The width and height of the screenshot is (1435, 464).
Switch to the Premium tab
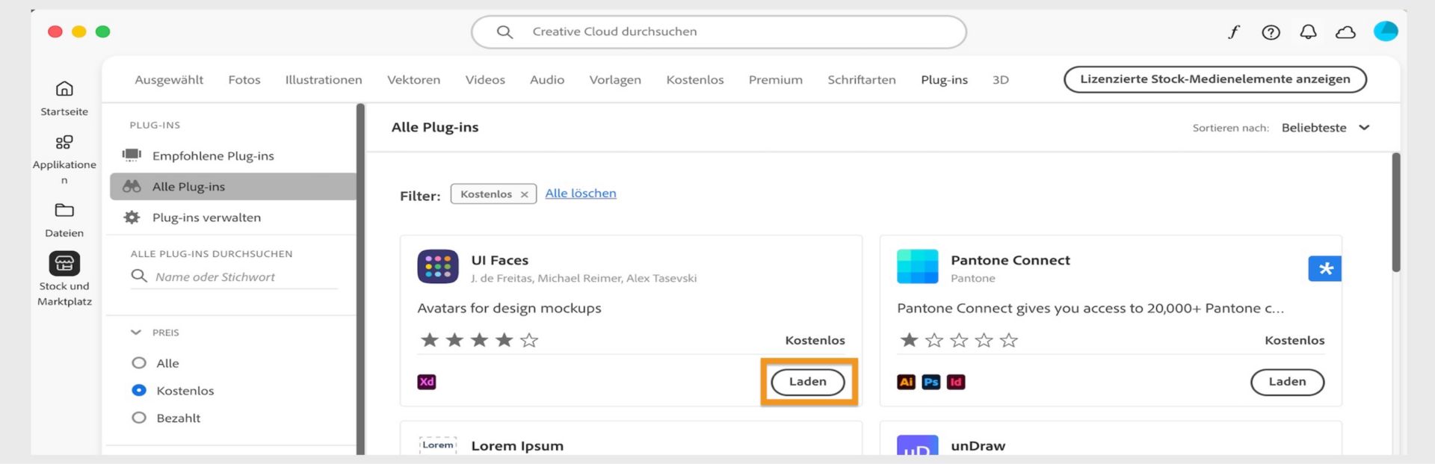click(776, 80)
